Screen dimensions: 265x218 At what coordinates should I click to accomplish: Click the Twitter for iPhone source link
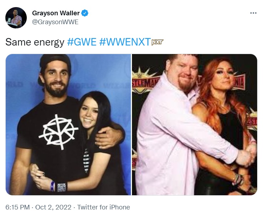pyautogui.click(x=103, y=207)
